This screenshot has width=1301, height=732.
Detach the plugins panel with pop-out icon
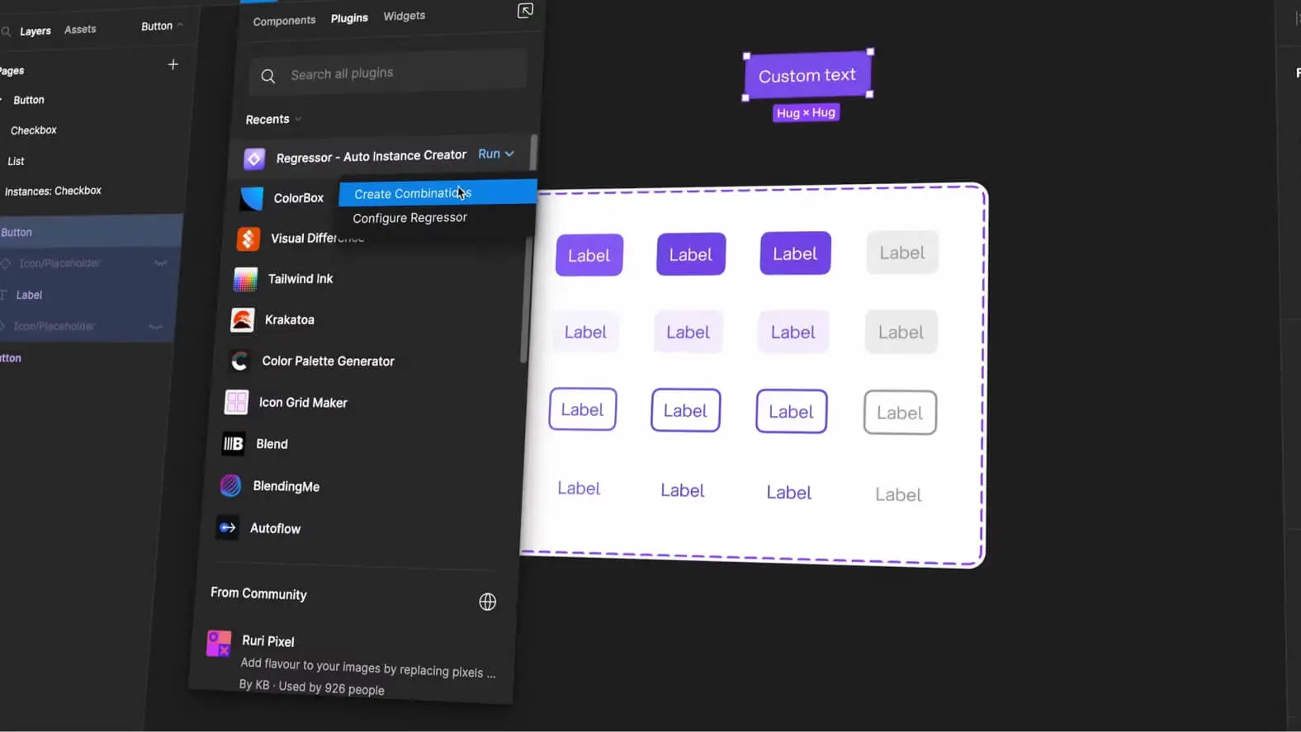pos(525,11)
